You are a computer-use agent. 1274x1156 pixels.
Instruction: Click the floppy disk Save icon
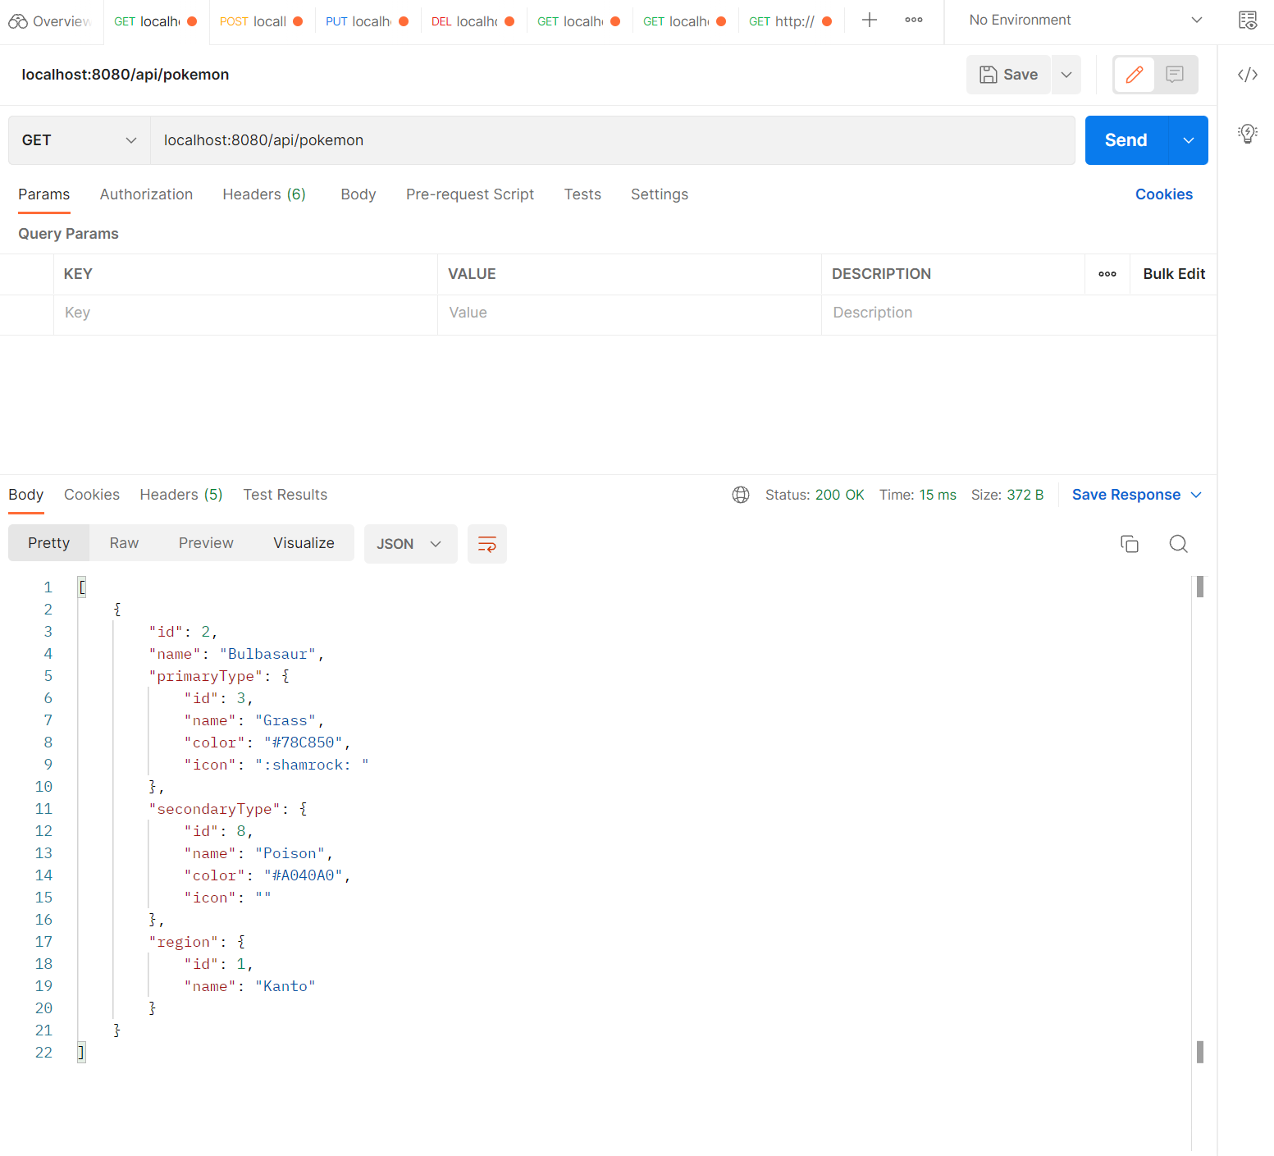click(x=989, y=75)
